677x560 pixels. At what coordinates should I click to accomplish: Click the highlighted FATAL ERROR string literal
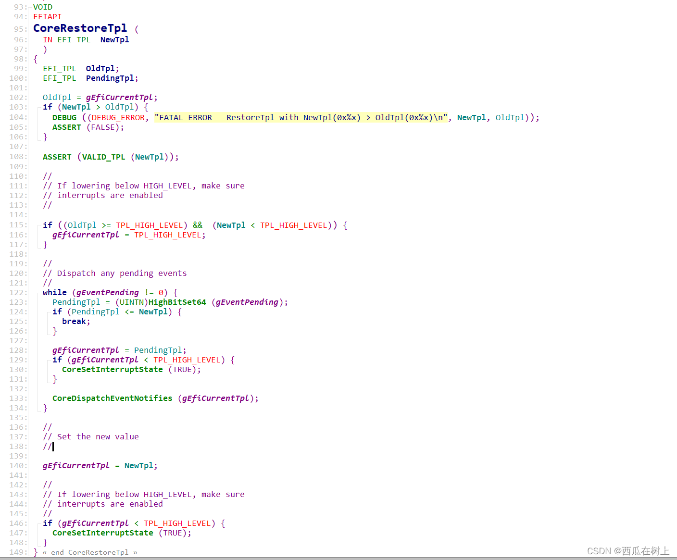pyautogui.click(x=300, y=117)
